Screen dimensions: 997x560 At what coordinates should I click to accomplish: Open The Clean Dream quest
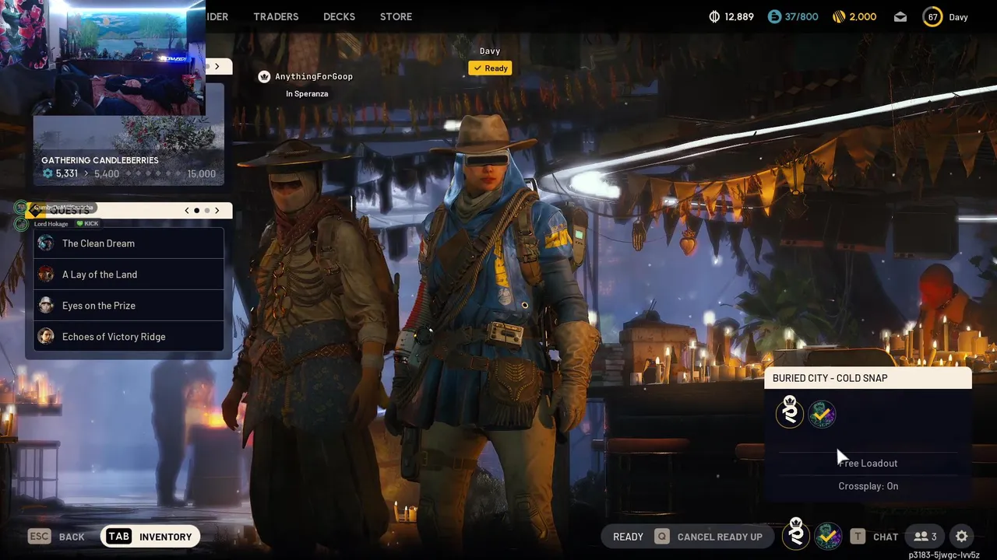point(129,243)
